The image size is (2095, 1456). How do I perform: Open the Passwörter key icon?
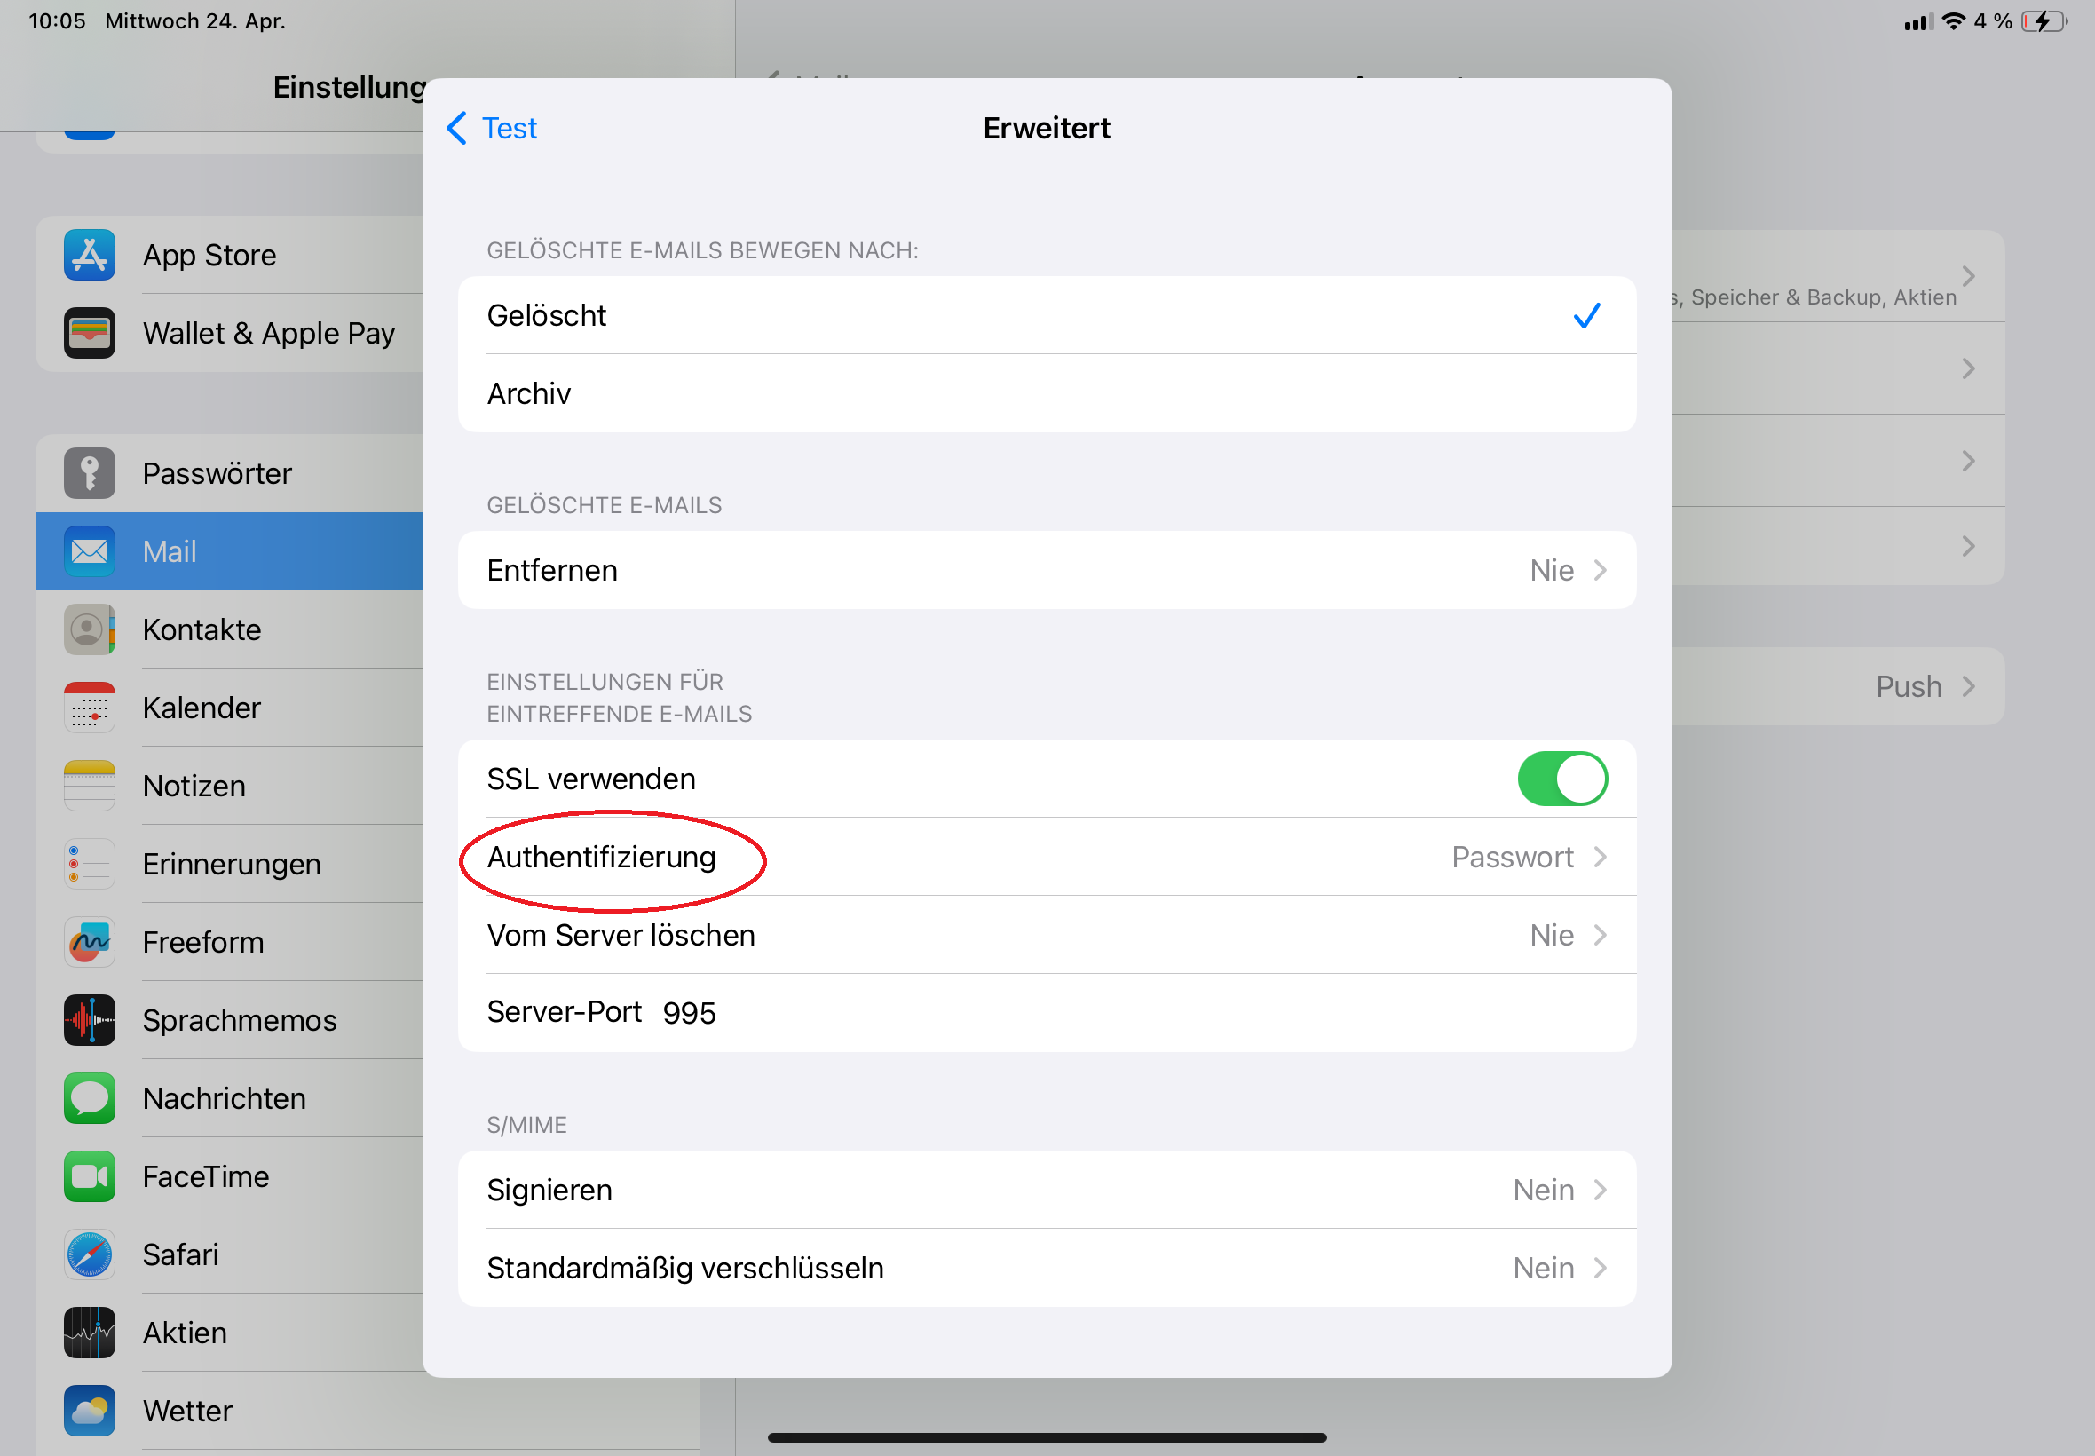click(x=90, y=473)
